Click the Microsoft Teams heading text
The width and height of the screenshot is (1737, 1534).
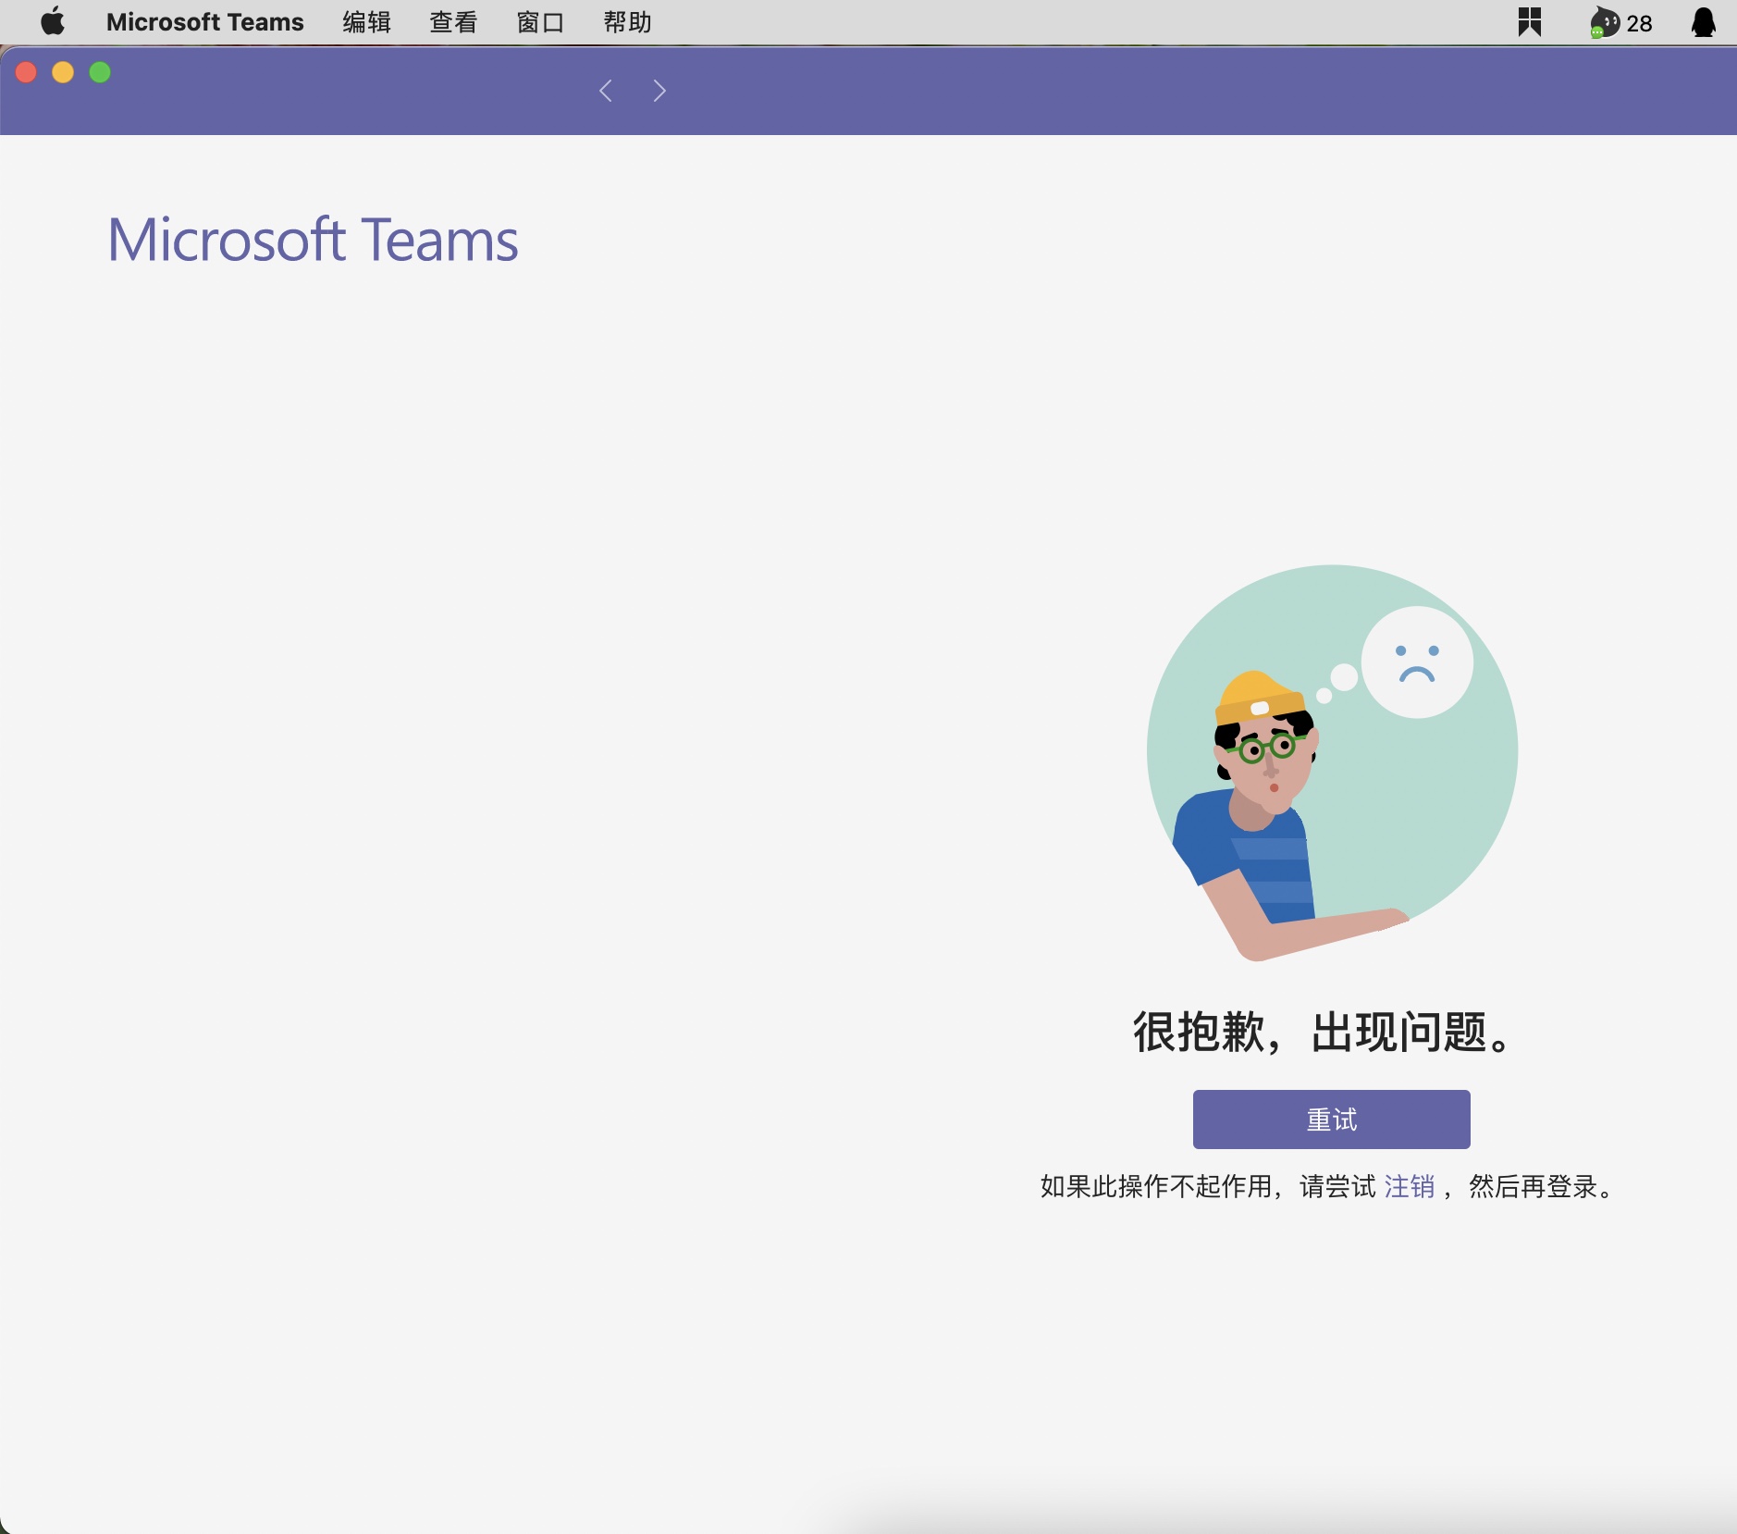pos(313,240)
